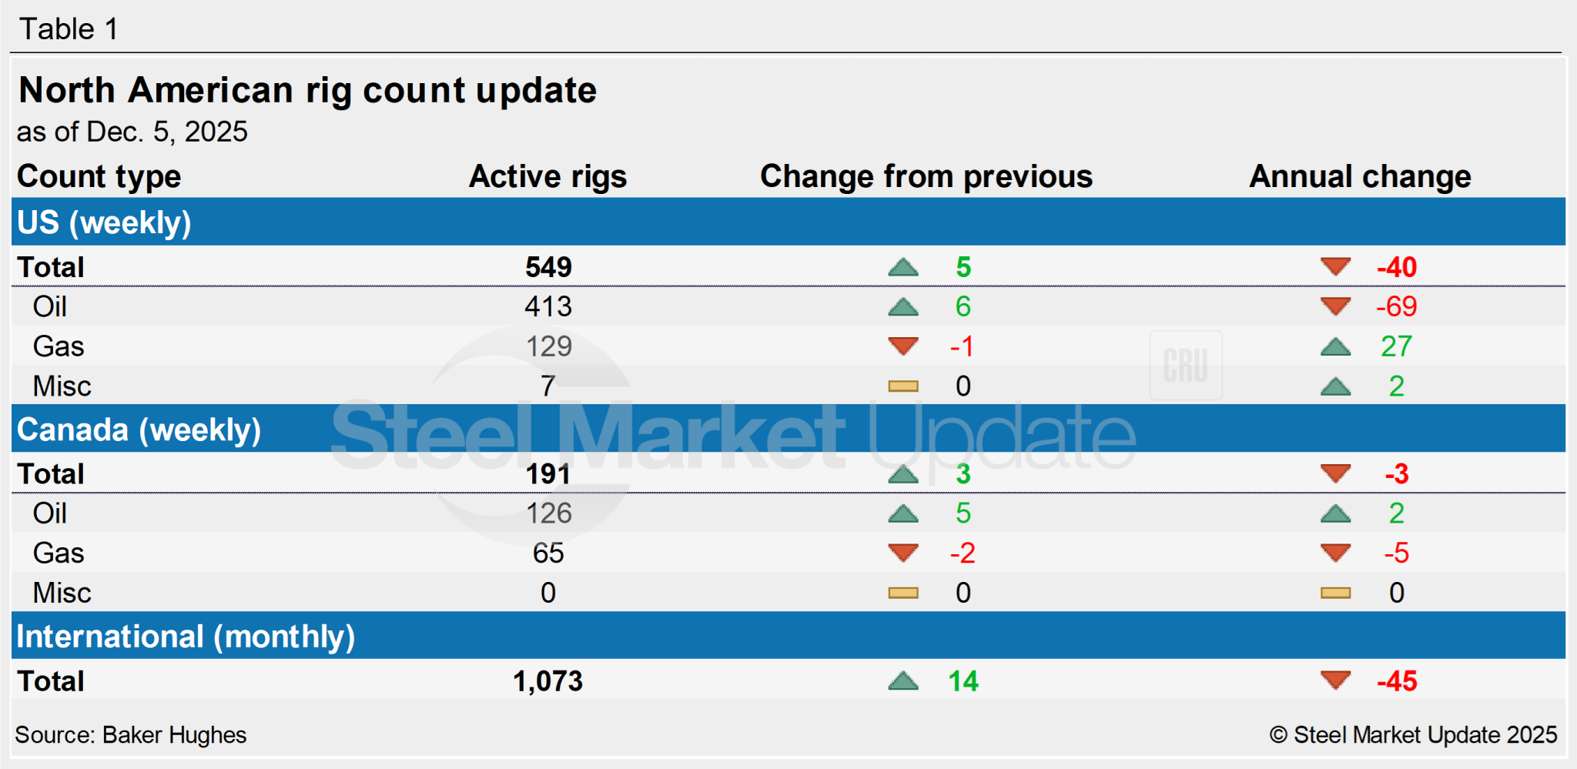Image resolution: width=1577 pixels, height=769 pixels.
Task: Click the red down arrow for Canada Gas
Action: (903, 553)
